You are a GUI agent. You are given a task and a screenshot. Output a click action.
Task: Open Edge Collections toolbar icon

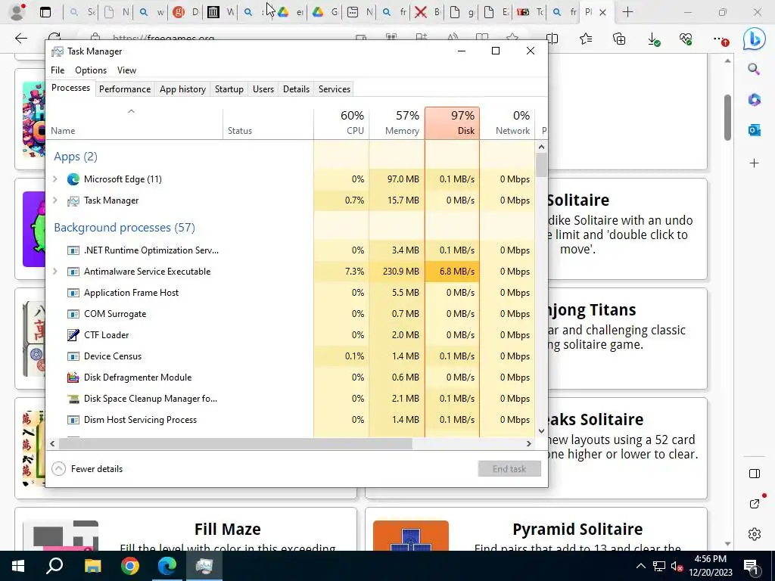[x=619, y=39]
